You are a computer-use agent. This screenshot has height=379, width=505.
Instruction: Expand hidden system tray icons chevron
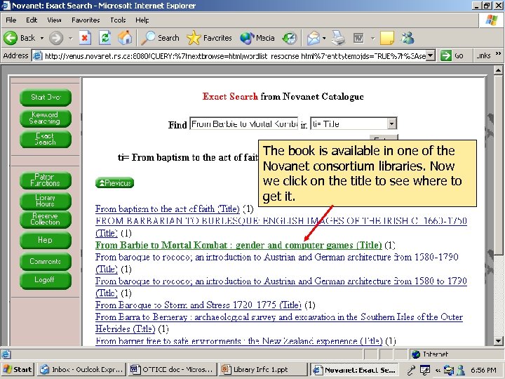point(438,370)
